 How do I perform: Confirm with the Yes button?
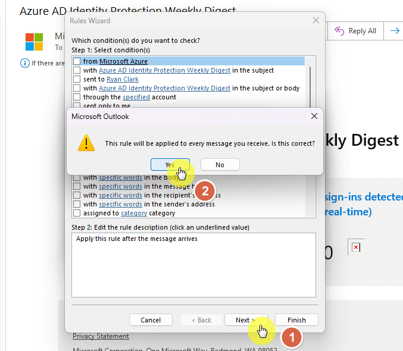tap(170, 165)
